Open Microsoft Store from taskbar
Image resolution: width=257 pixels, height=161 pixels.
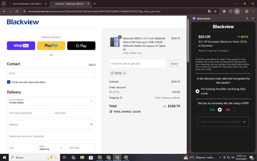pos(91,157)
